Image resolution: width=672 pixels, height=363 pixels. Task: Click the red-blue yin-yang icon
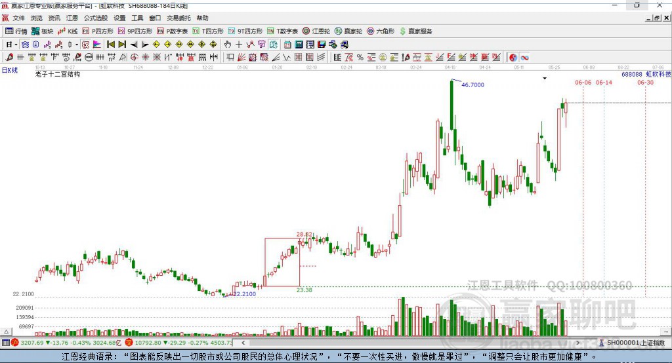click(x=513, y=58)
